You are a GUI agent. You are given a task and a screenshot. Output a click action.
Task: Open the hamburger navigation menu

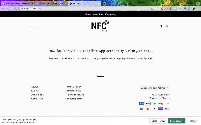(33, 27)
